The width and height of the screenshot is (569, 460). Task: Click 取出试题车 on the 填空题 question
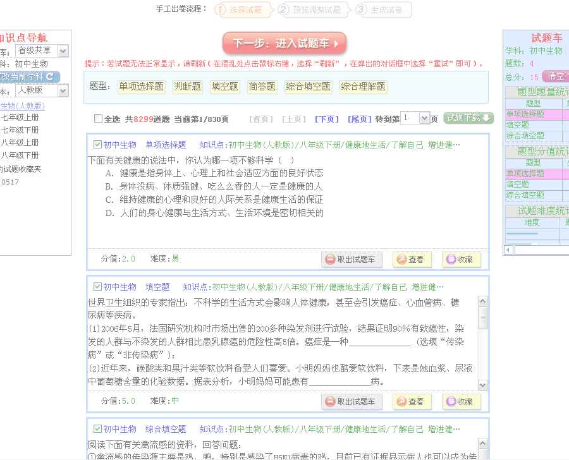[x=352, y=401]
